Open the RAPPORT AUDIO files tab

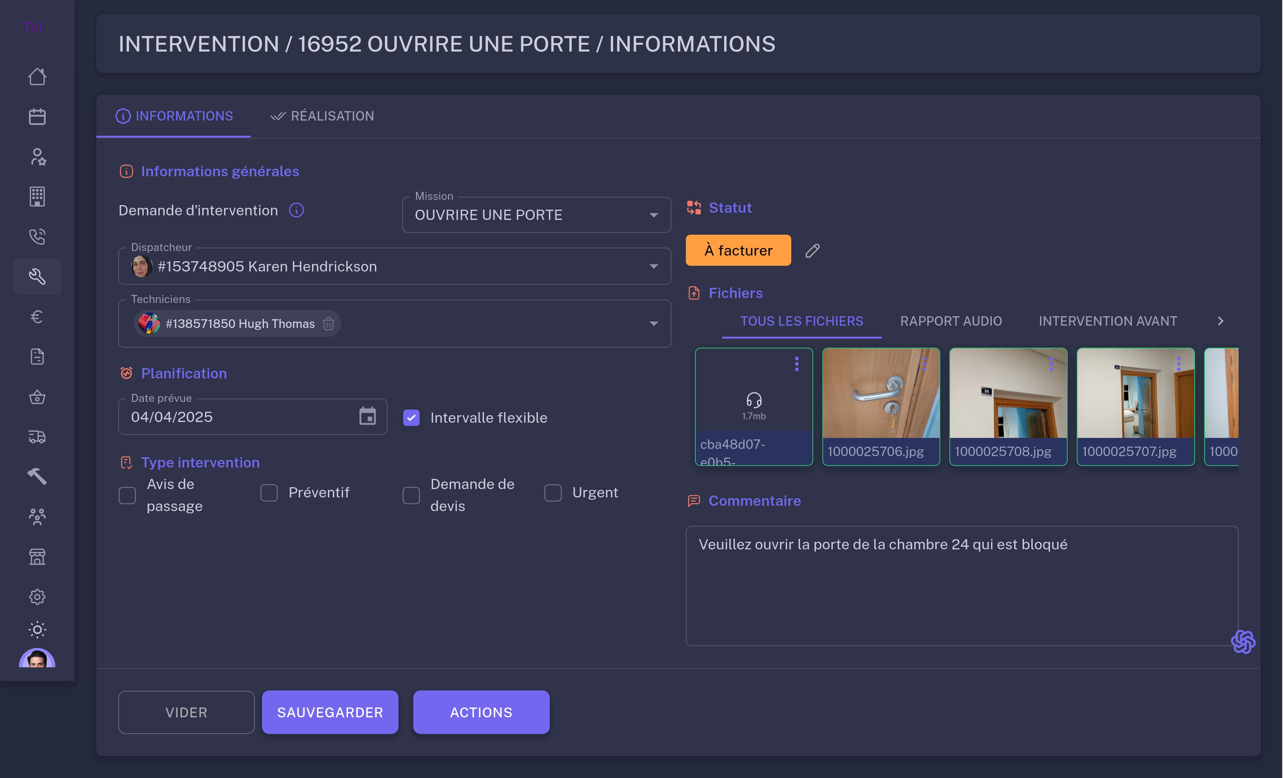[x=951, y=321]
